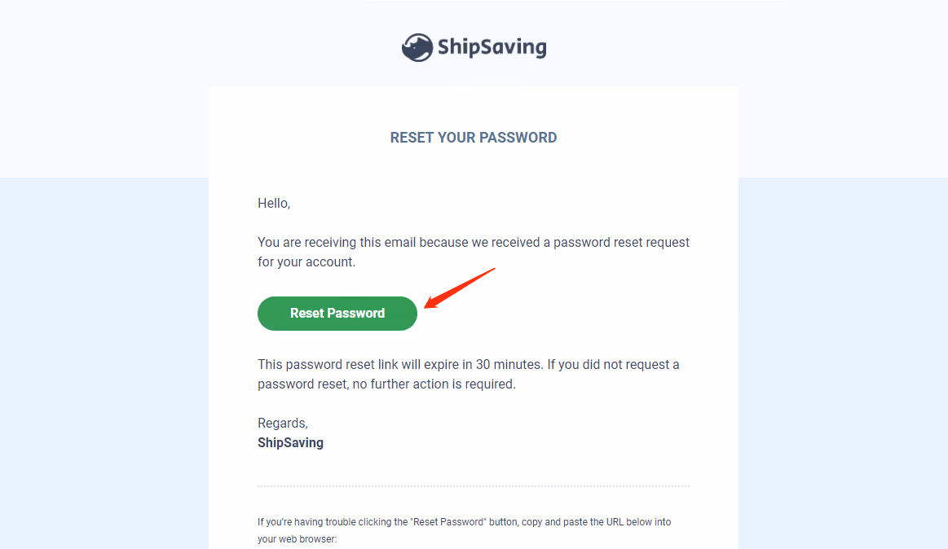Click the quoted "Reset Password" in footer note
948x549 pixels.
448,522
